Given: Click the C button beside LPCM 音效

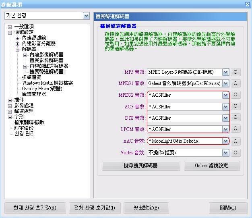Looking at the screenshot, I should pos(235,129).
